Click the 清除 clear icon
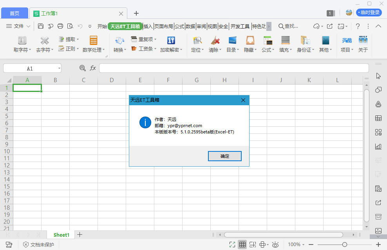Viewport: 387px width, 250px height. pyautogui.click(x=215, y=41)
